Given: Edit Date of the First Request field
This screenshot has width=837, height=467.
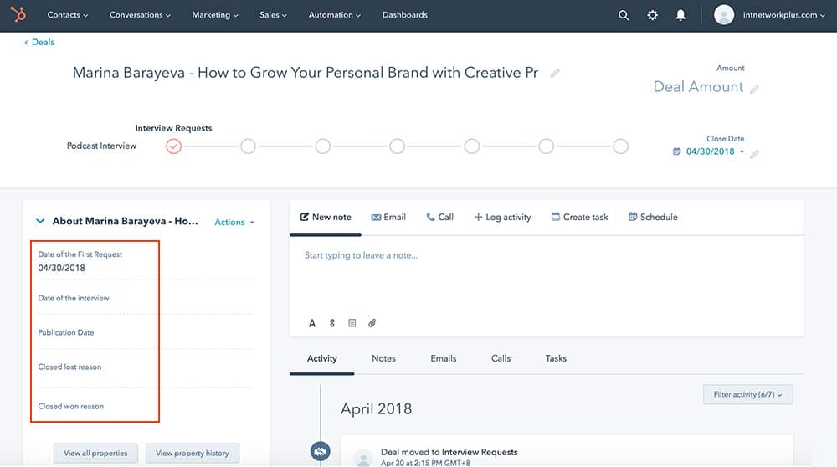Looking at the screenshot, I should (x=146, y=261).
